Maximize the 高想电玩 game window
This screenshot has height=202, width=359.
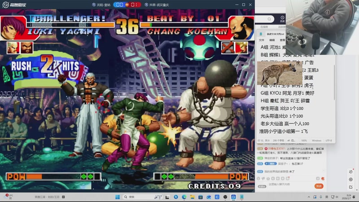[244, 4]
